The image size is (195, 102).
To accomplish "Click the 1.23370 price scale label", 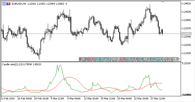I will point(186,28).
